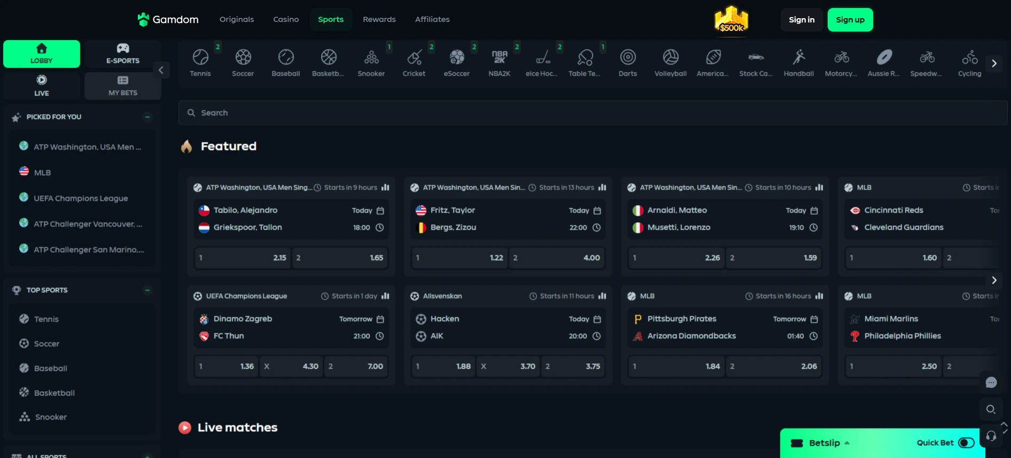Switch to the Live tab
This screenshot has width=1011, height=458.
(x=42, y=86)
